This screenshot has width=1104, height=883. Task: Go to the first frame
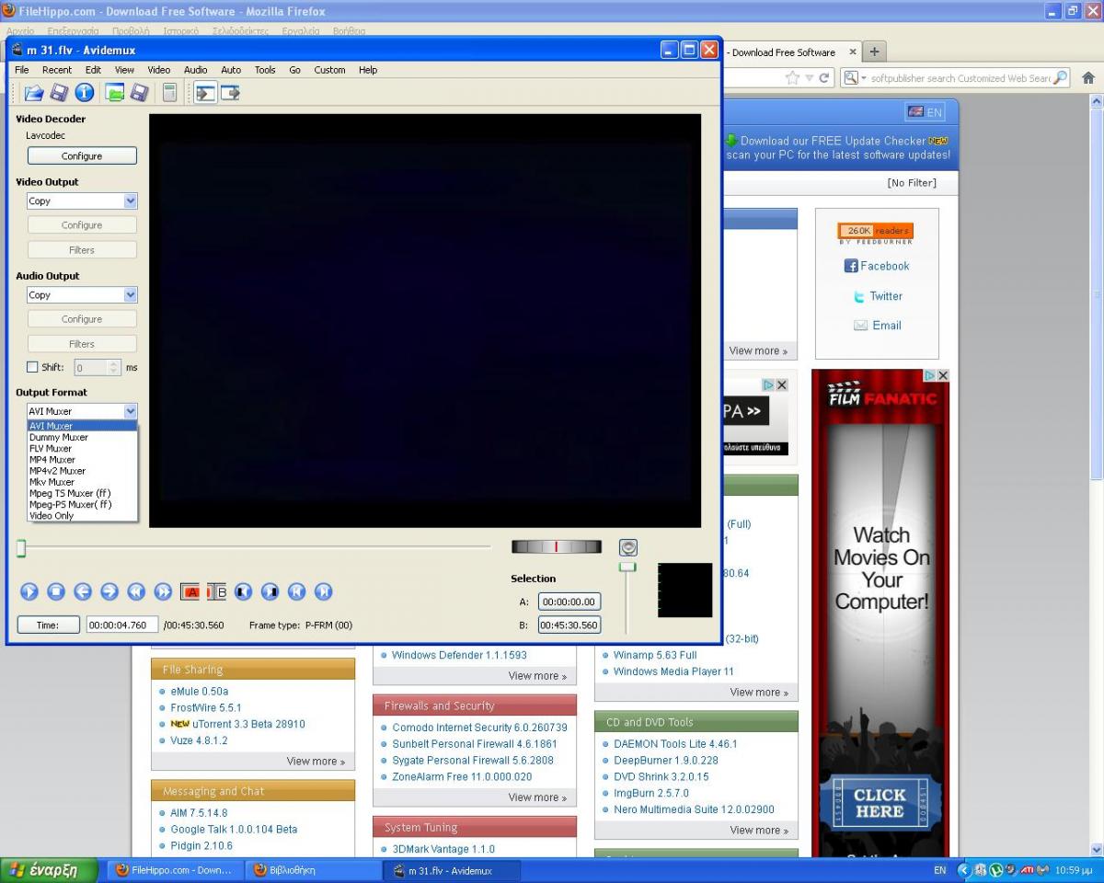coord(297,591)
